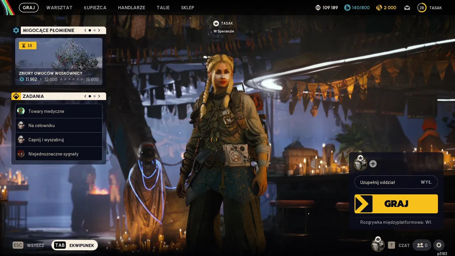455x256 pixels.
Task: Click Rozgrywka międzyplatformowa: Wł. text
Action: click(x=396, y=222)
